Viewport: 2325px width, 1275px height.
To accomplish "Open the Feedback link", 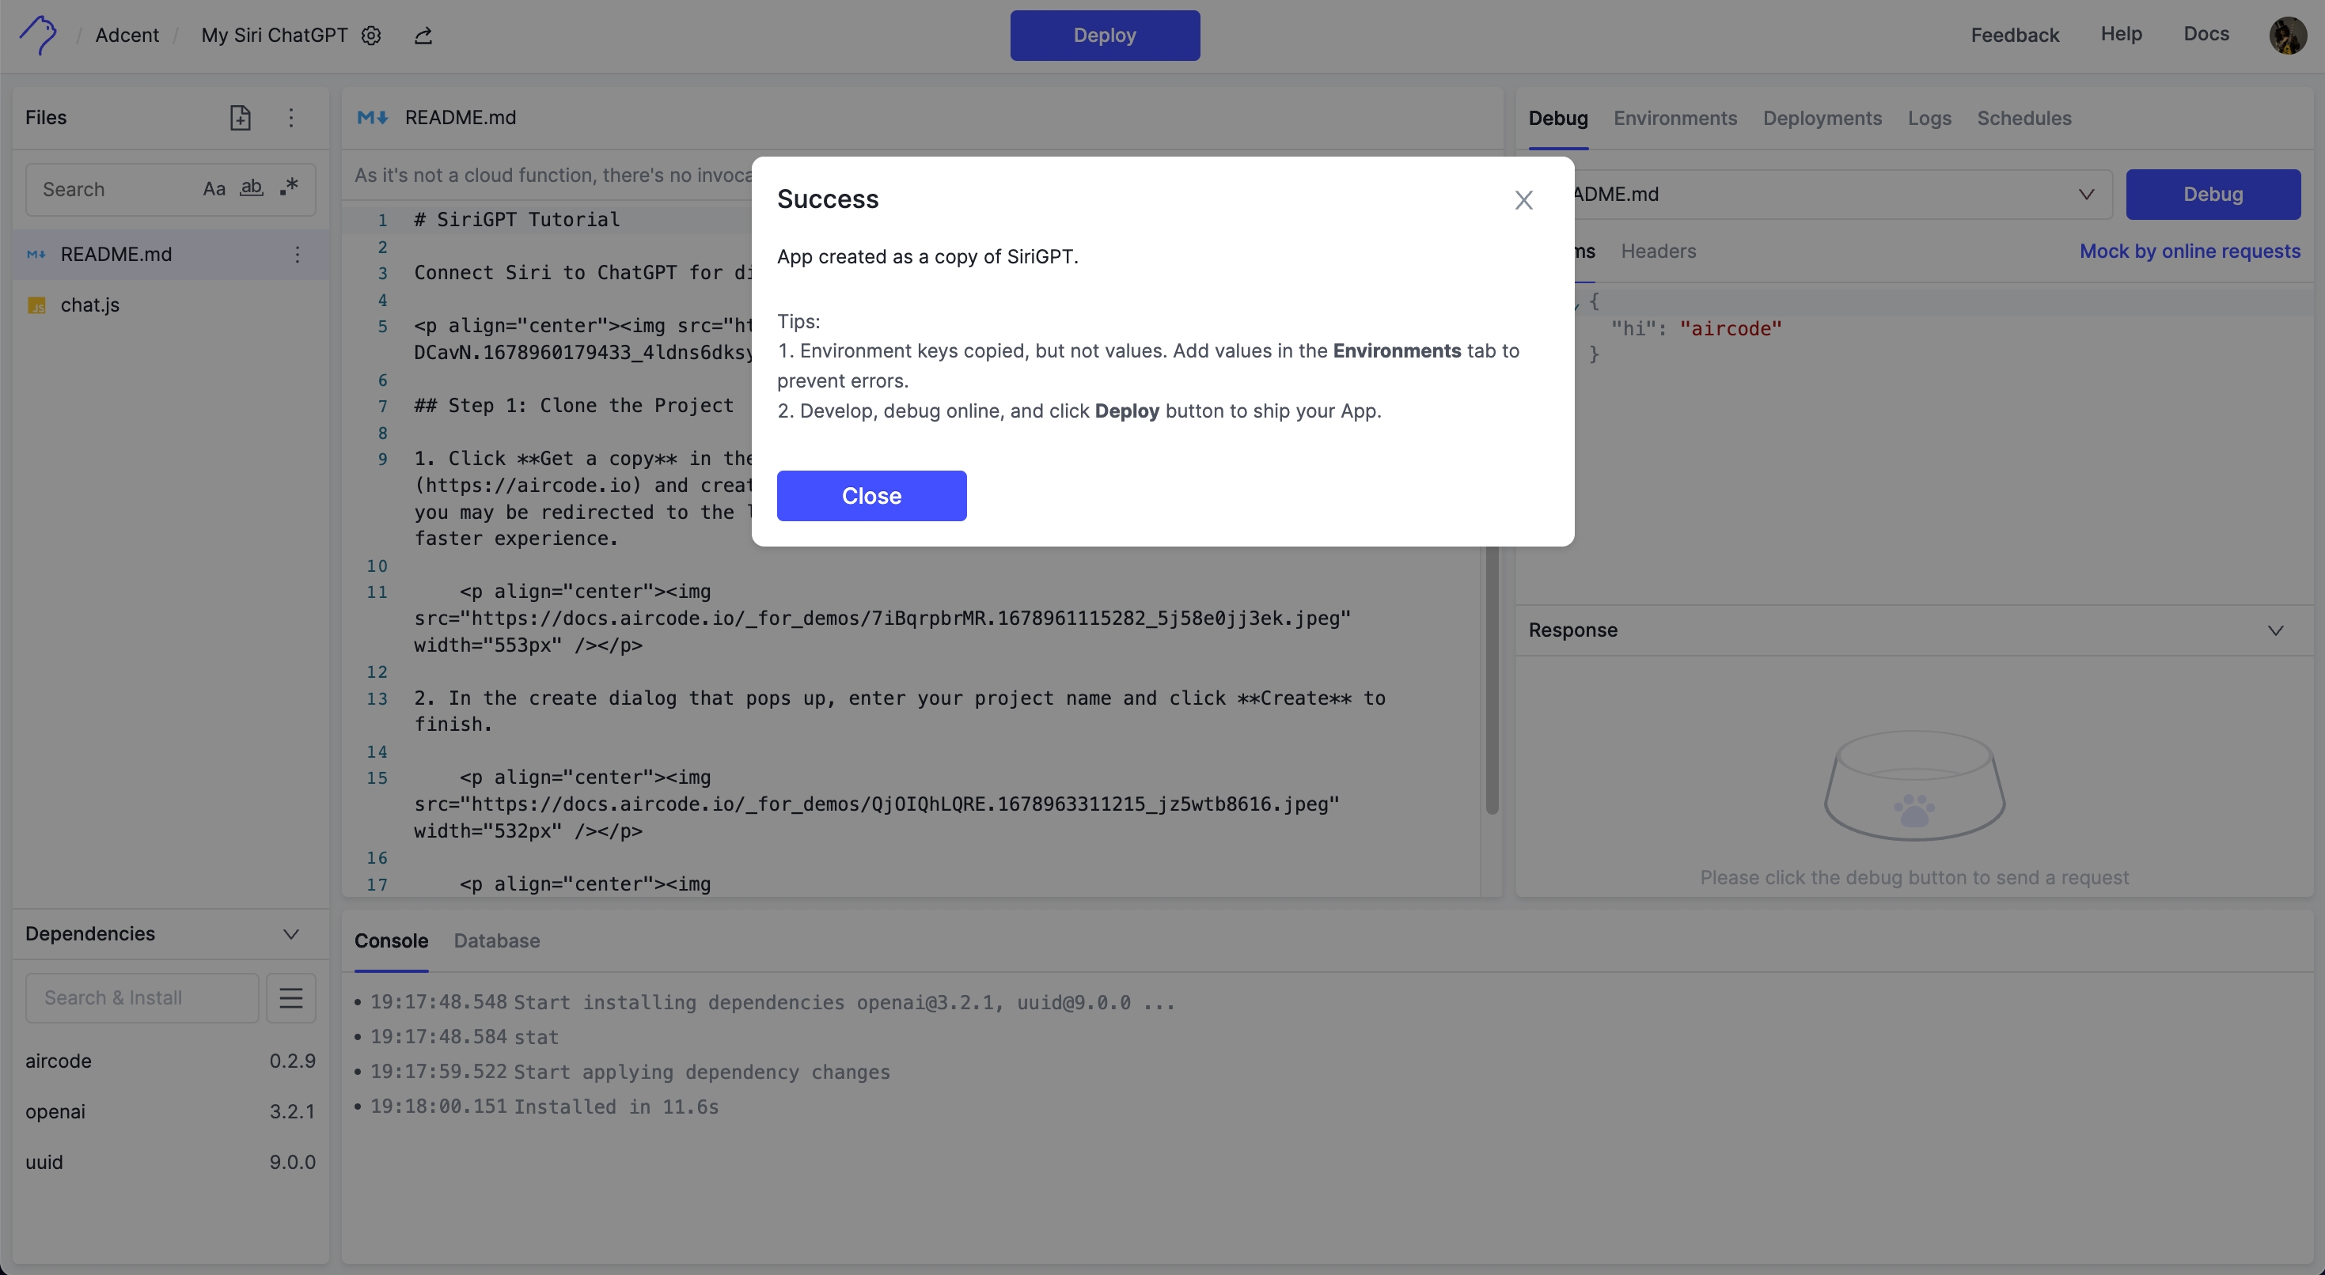I will click(x=2015, y=35).
